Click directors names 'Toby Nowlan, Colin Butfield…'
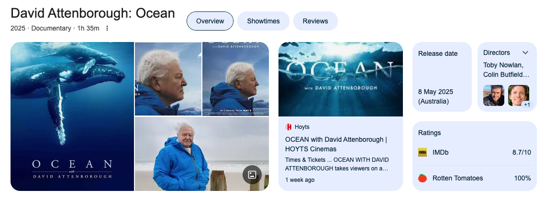This screenshot has width=545, height=200. click(506, 70)
